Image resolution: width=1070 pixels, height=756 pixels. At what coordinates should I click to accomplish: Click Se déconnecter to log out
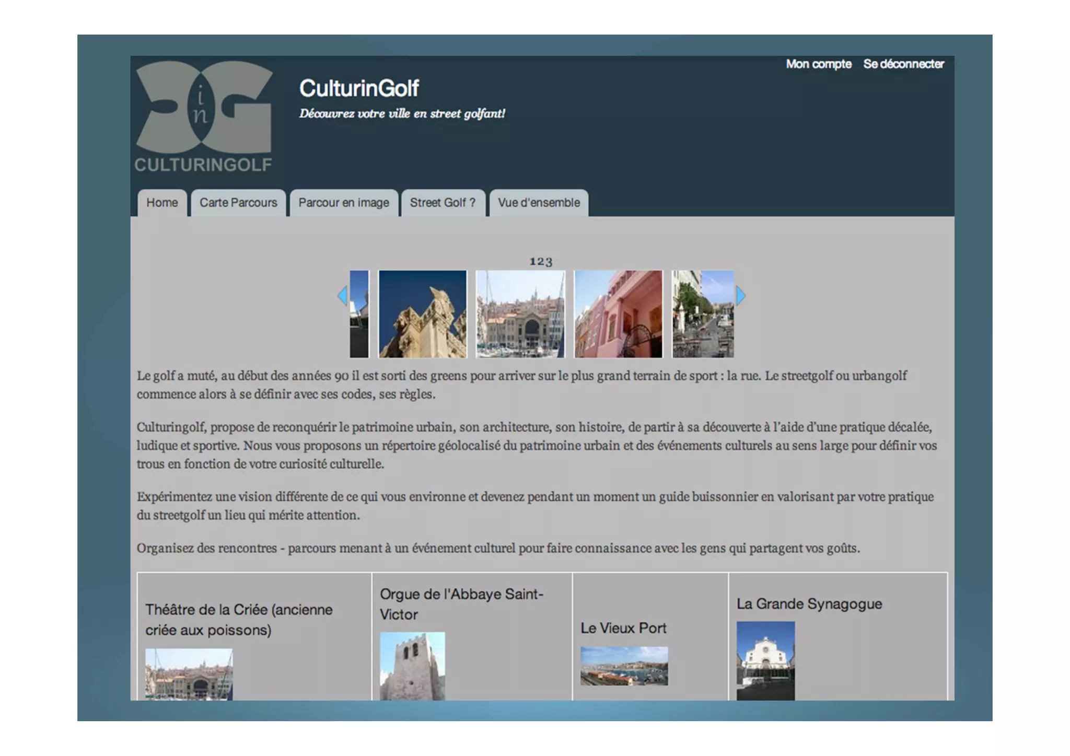click(903, 64)
